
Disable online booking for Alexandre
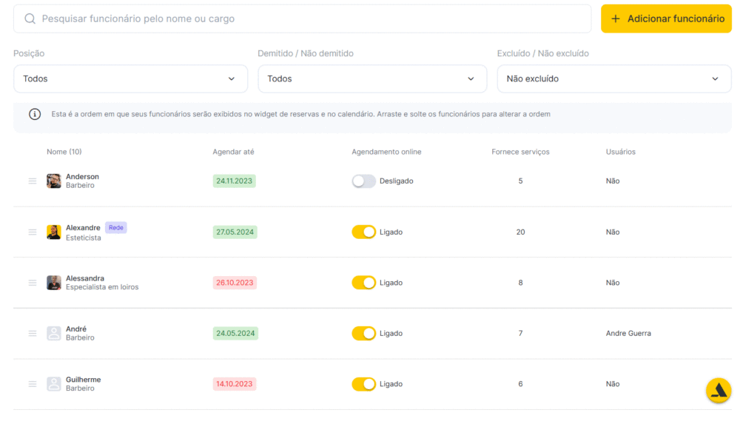pos(363,232)
